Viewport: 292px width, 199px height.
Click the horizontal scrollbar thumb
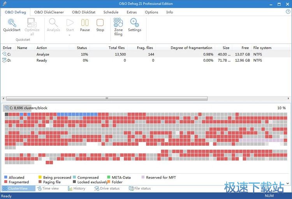(107, 98)
